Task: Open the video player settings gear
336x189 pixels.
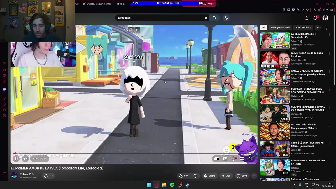Action: [x=234, y=159]
